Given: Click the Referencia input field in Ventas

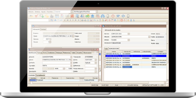Looking at the screenshot, I should pos(91,66).
